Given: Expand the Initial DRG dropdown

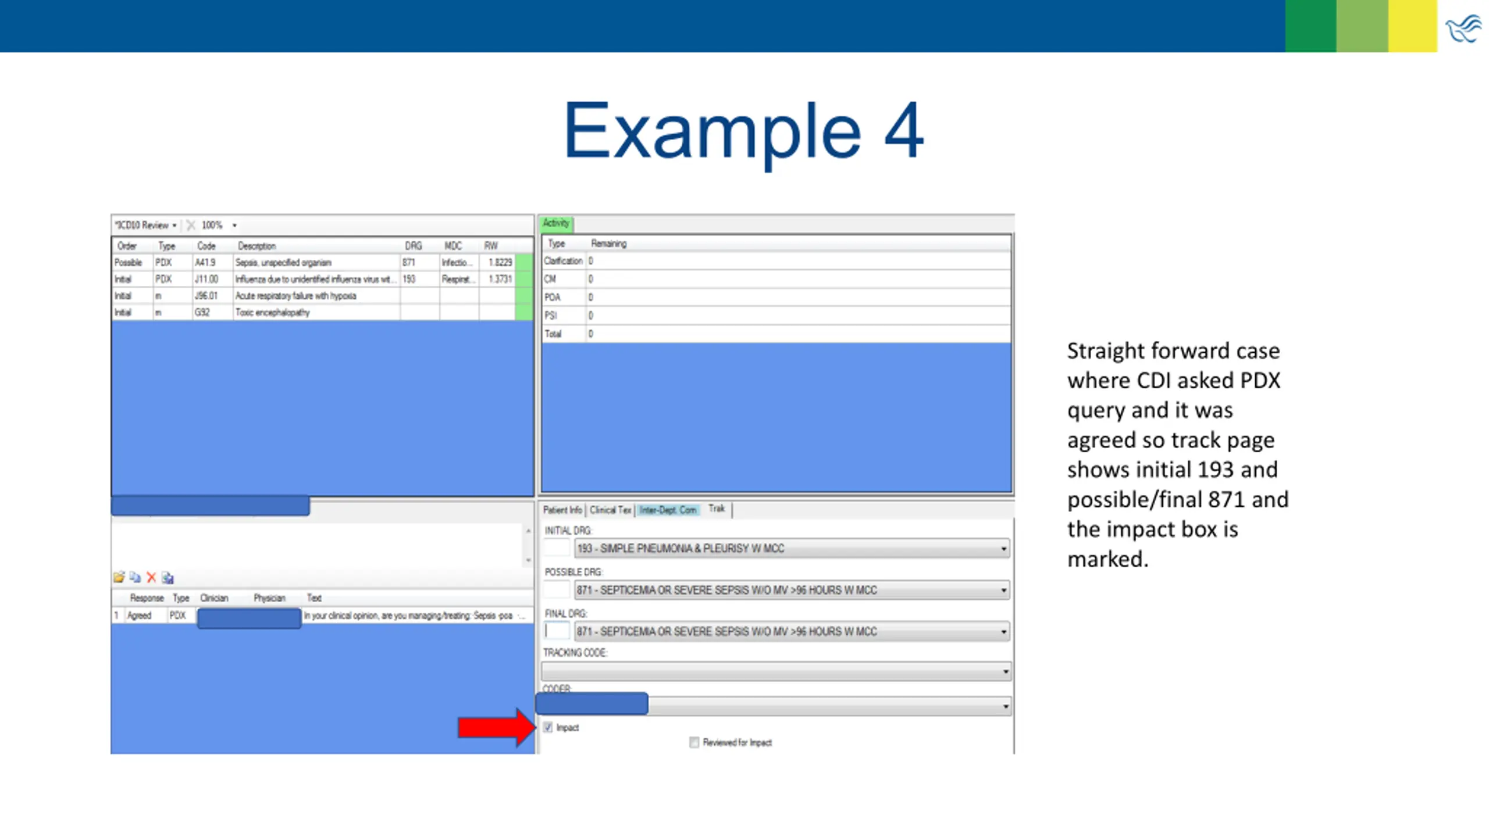Looking at the screenshot, I should [1003, 549].
